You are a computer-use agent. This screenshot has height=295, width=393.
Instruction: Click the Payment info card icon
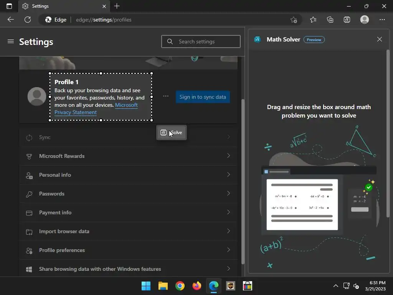click(29, 213)
